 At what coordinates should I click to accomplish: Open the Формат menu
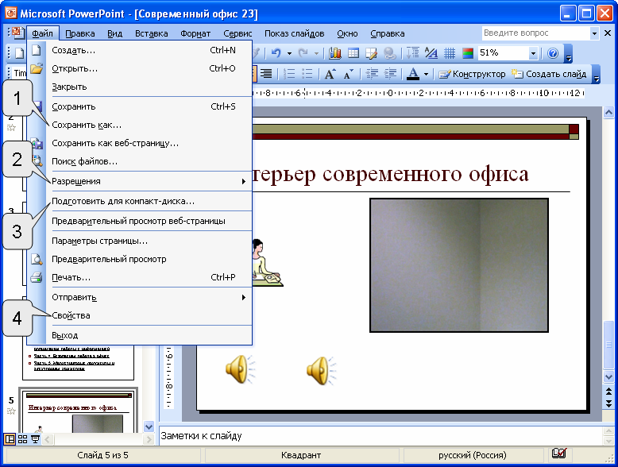pos(195,33)
